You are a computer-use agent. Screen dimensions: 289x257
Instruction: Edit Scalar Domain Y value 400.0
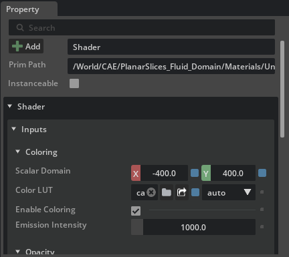point(233,173)
